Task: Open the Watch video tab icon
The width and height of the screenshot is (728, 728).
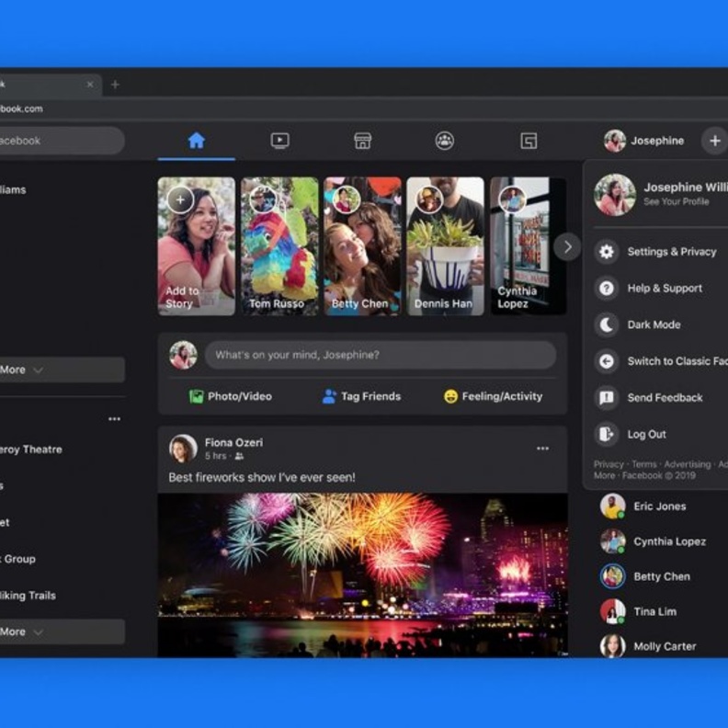Action: click(280, 141)
